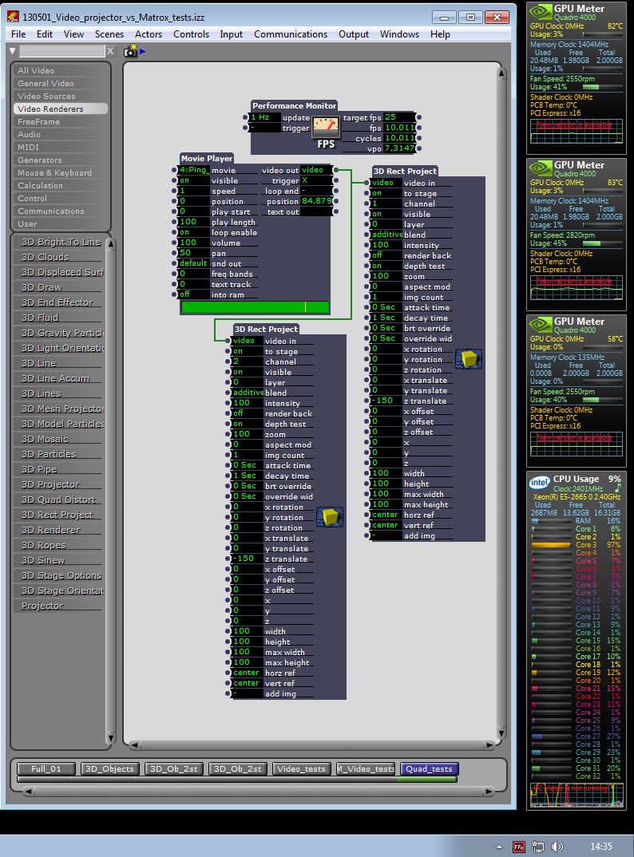Open horz ref value on lower 3D Rect Project
Screen dimensions: 634x857
click(248, 673)
